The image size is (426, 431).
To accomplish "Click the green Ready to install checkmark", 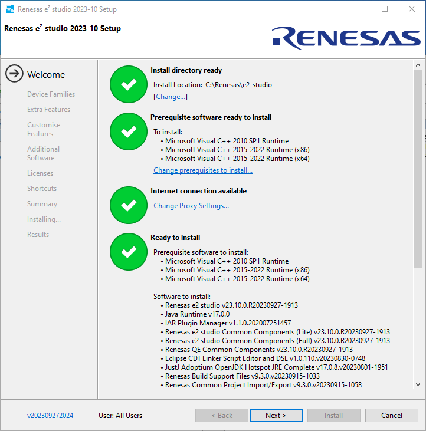I will click(x=128, y=252).
